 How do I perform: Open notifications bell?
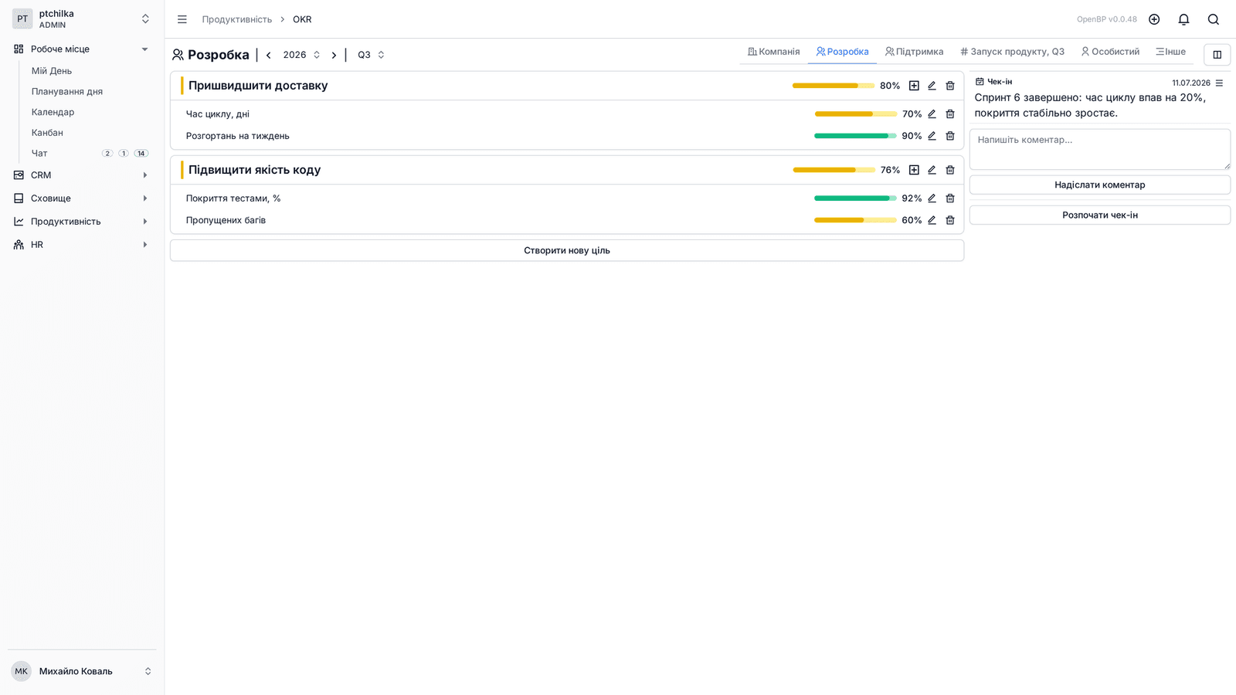[x=1183, y=19]
